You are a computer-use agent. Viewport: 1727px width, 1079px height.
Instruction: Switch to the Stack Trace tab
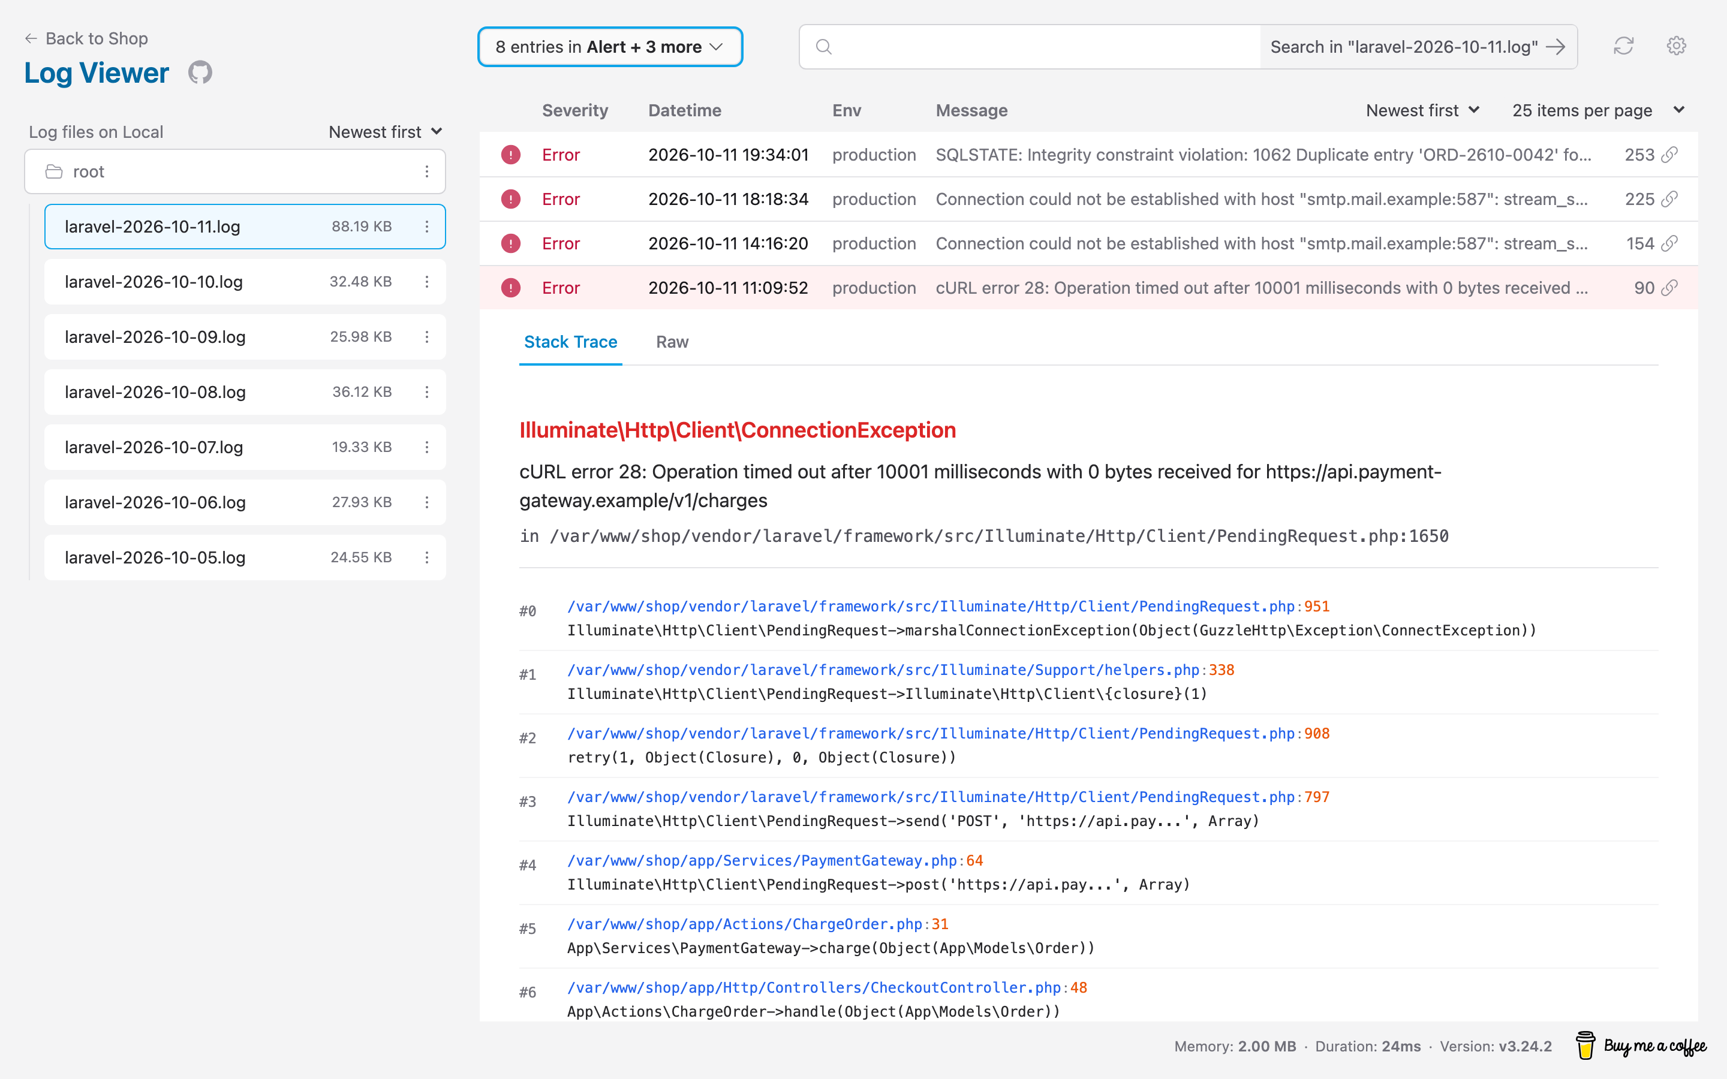pyautogui.click(x=570, y=342)
